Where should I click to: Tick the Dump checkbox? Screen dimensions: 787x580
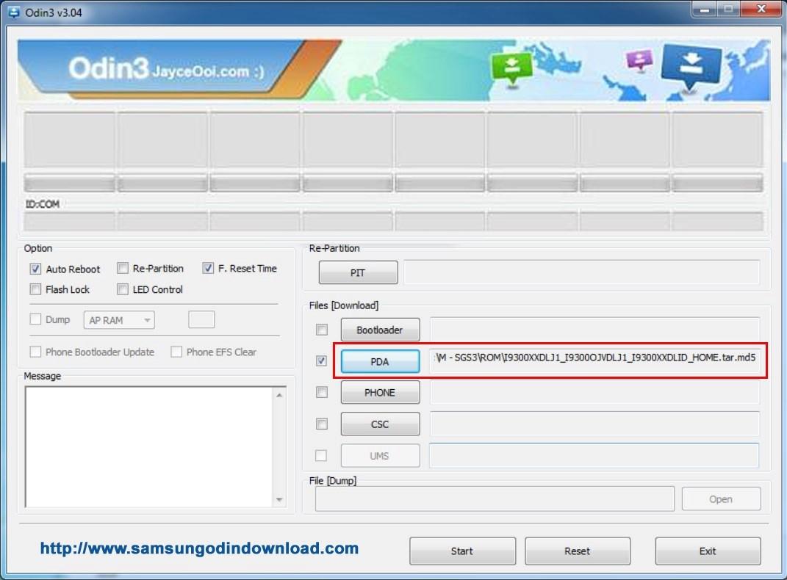(x=35, y=319)
